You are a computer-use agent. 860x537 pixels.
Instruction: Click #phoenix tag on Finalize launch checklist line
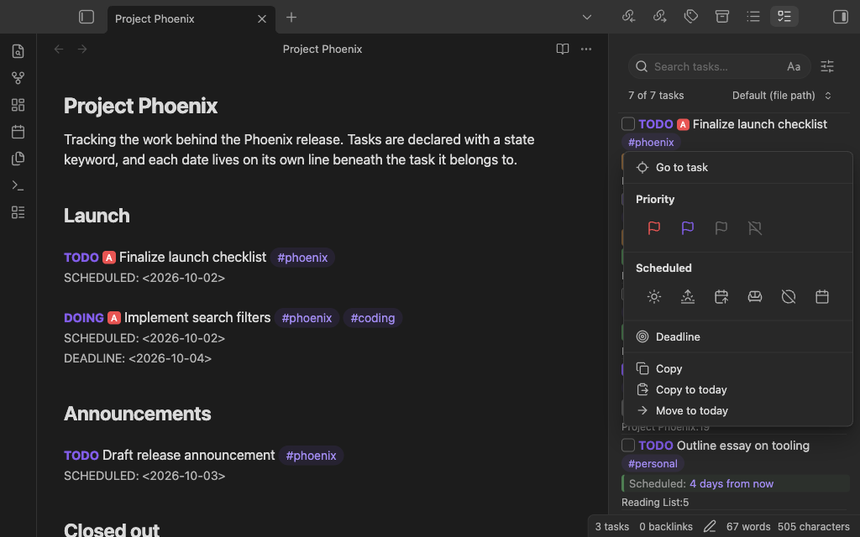(302, 258)
